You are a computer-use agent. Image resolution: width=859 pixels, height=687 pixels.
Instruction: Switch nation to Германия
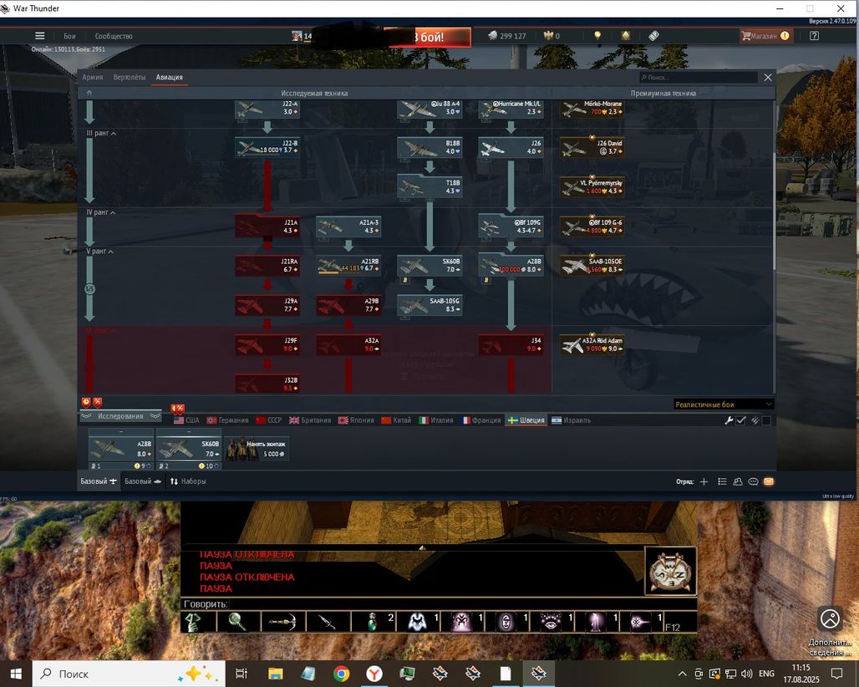pyautogui.click(x=228, y=420)
